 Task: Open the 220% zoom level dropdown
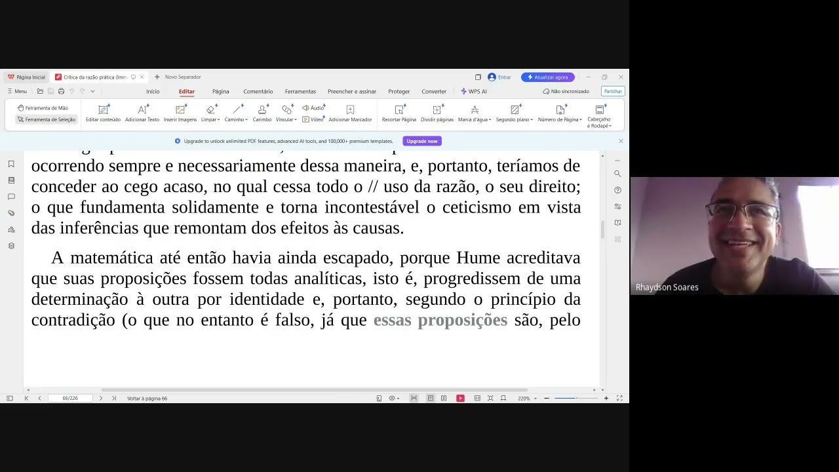pyautogui.click(x=527, y=398)
